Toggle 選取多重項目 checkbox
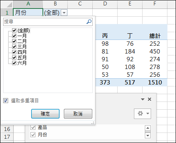The width and height of the screenshot is (176, 143). (5, 101)
